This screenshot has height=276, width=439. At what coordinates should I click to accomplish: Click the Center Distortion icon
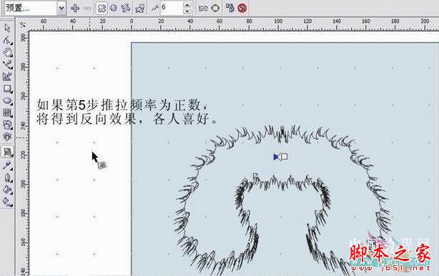click(203, 9)
